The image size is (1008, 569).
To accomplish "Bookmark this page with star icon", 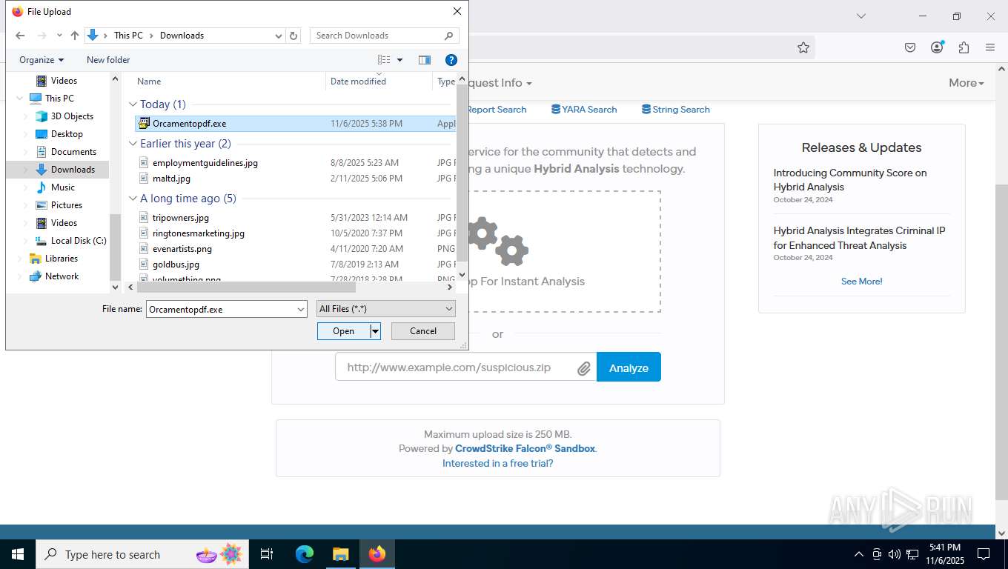I will point(803,47).
